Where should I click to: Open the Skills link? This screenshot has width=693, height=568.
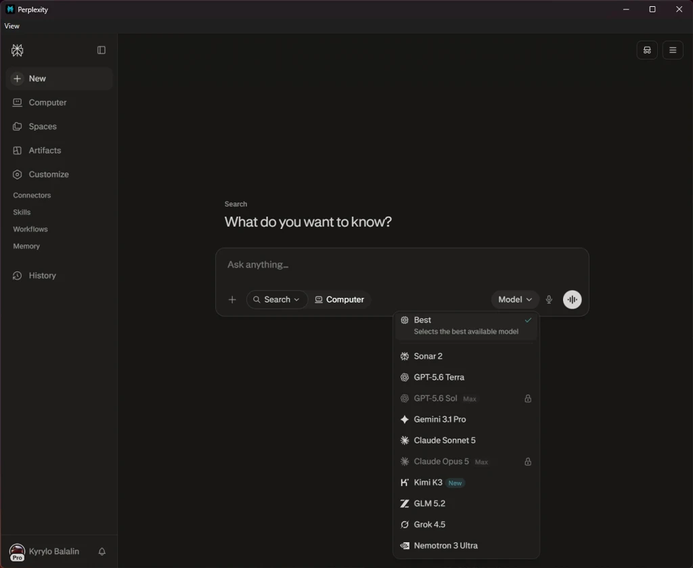tap(22, 212)
